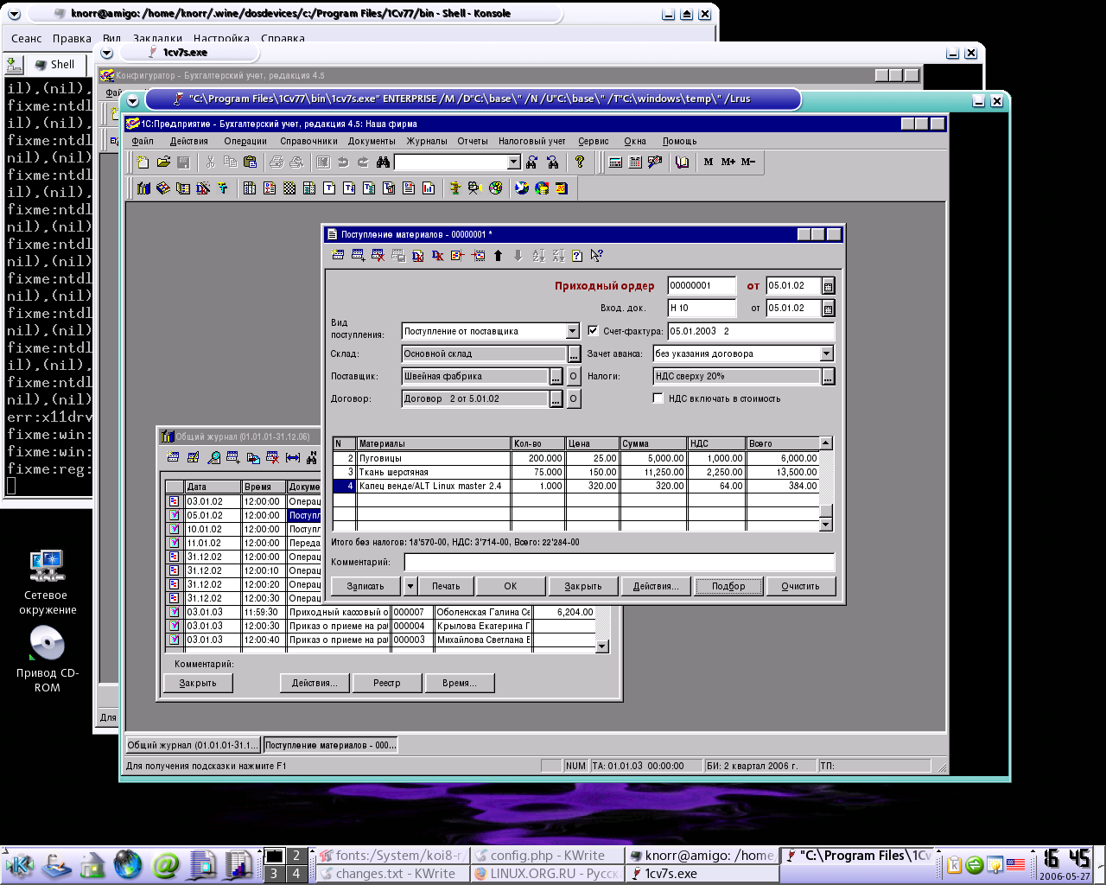
Task: Click the M− memory subtract button
Action: click(x=748, y=162)
